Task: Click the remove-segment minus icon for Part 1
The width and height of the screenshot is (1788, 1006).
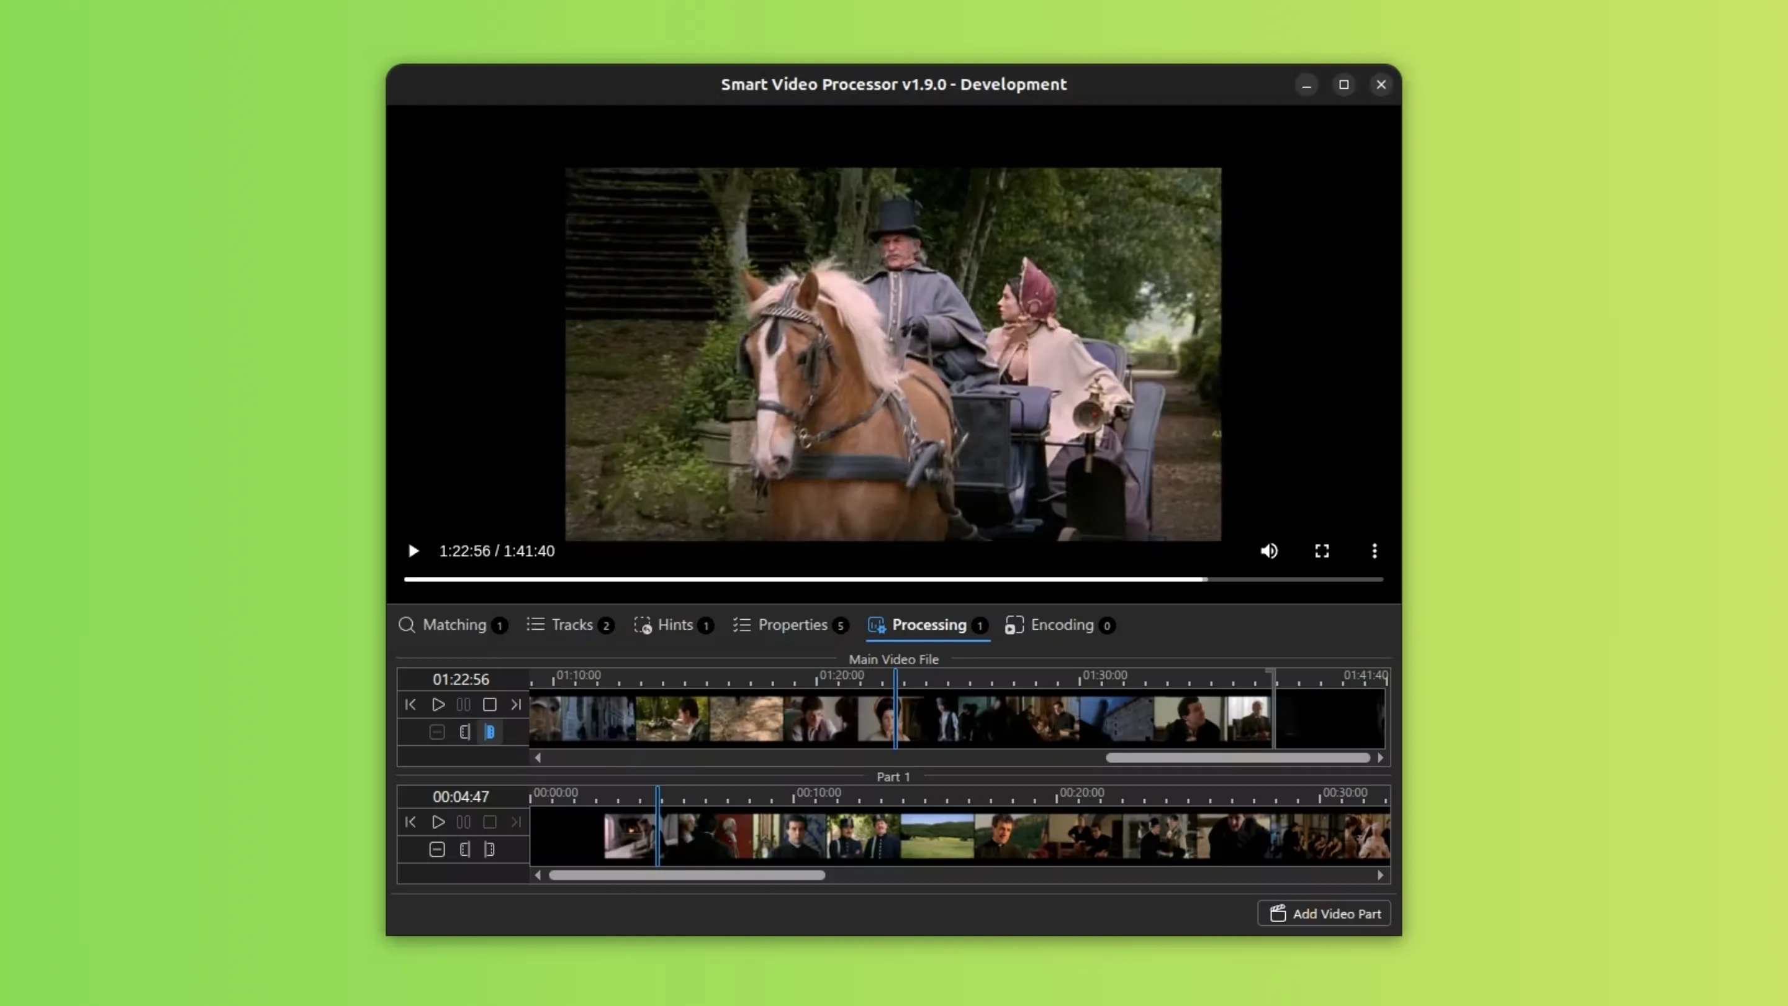Action: point(436,849)
